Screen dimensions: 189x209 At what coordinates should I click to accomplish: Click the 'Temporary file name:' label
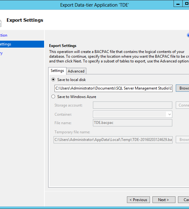click(x=72, y=132)
